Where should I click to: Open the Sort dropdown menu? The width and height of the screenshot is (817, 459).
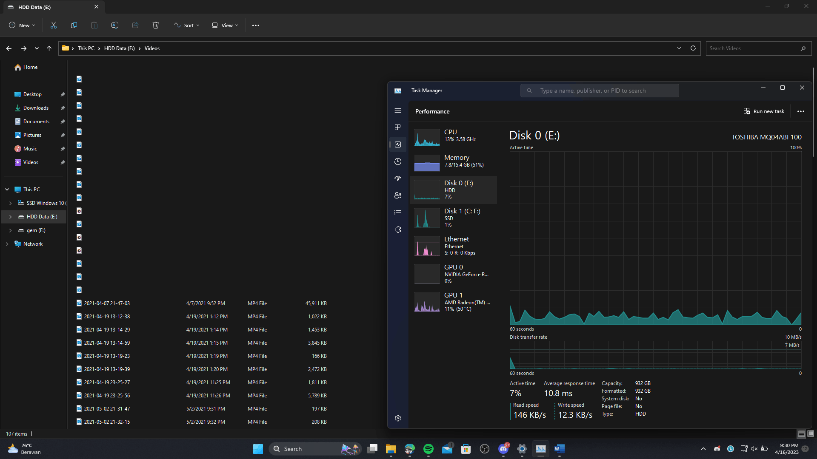187,25
